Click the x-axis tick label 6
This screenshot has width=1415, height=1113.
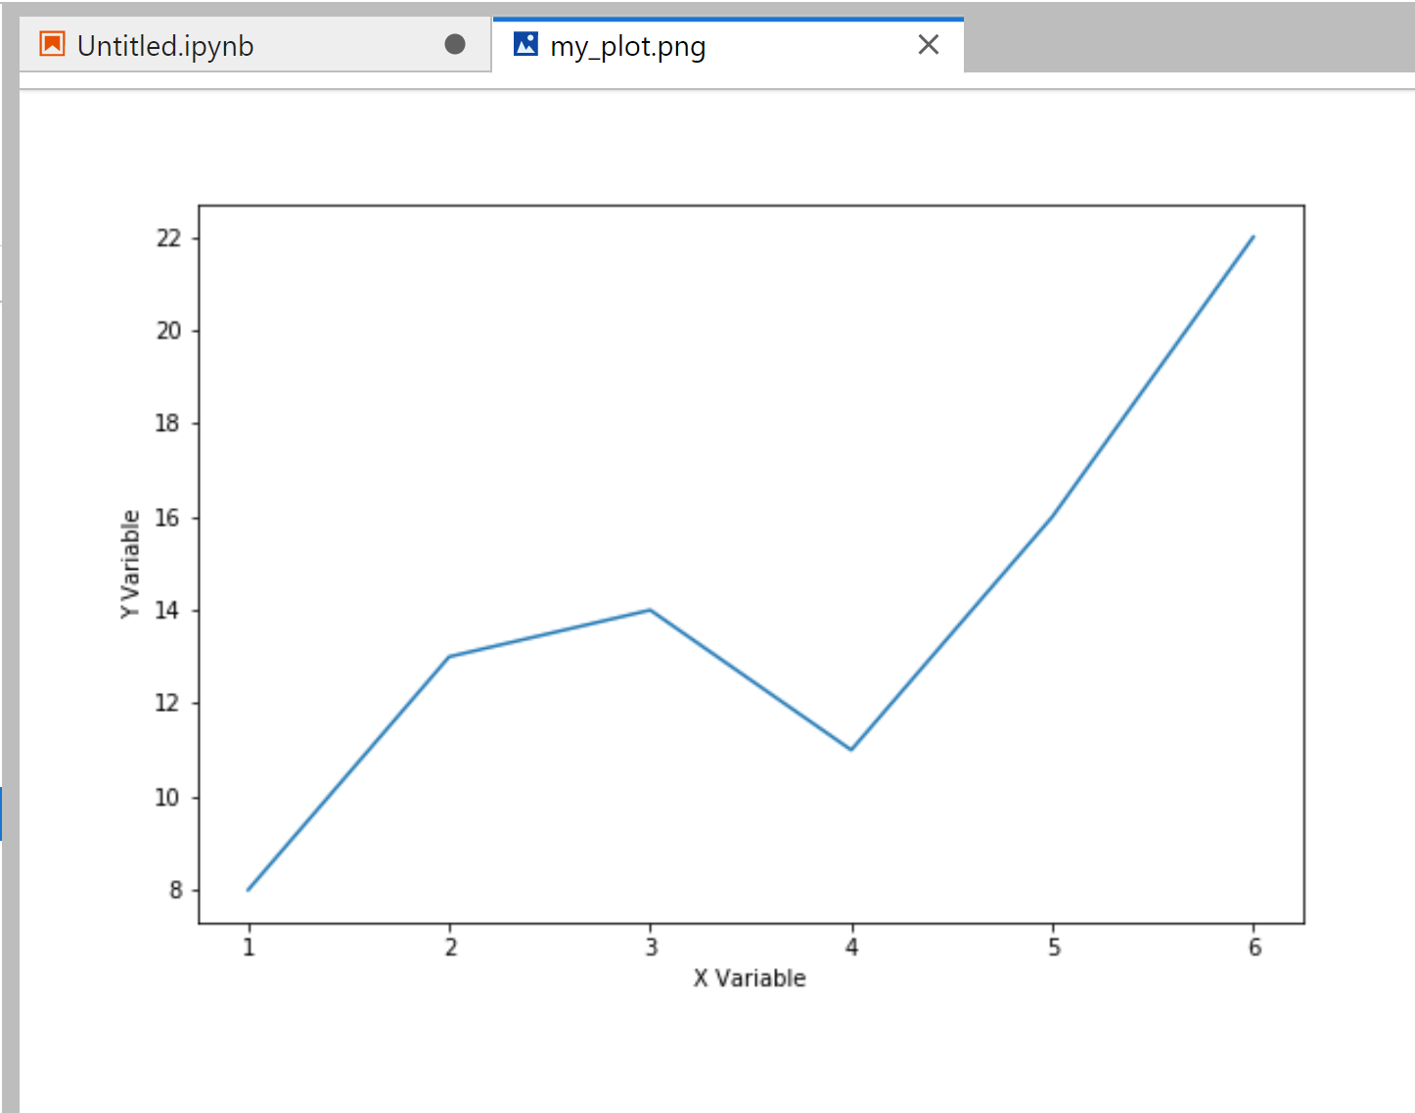click(1255, 947)
